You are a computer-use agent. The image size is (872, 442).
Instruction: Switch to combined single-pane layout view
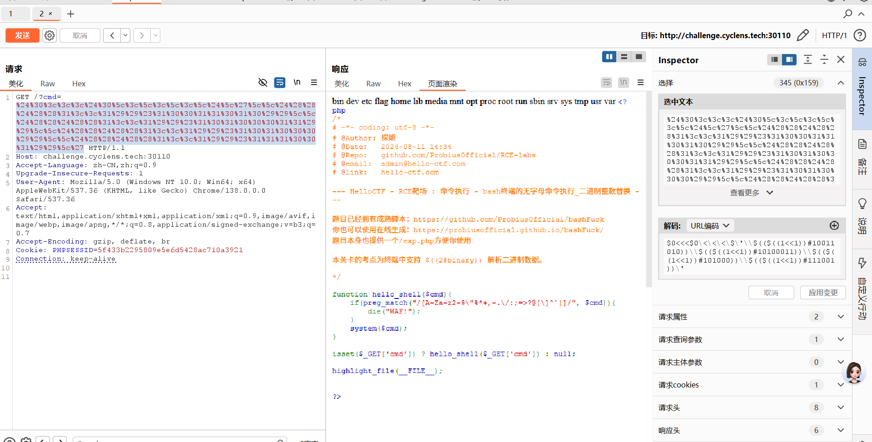point(639,57)
